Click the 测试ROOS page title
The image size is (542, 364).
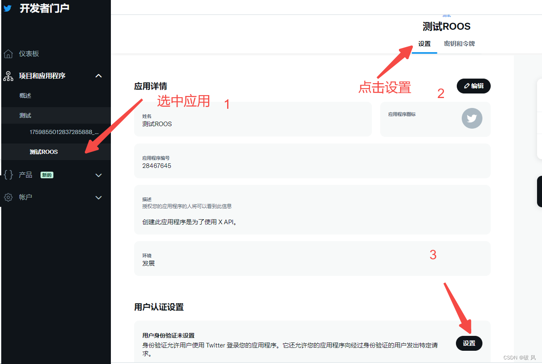click(x=446, y=27)
